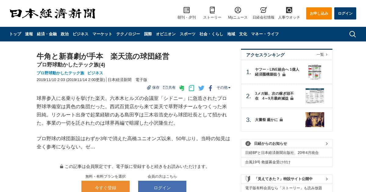
Task: Click thumbnail for ヤフー・LINE統合 article
Action: (315, 72)
